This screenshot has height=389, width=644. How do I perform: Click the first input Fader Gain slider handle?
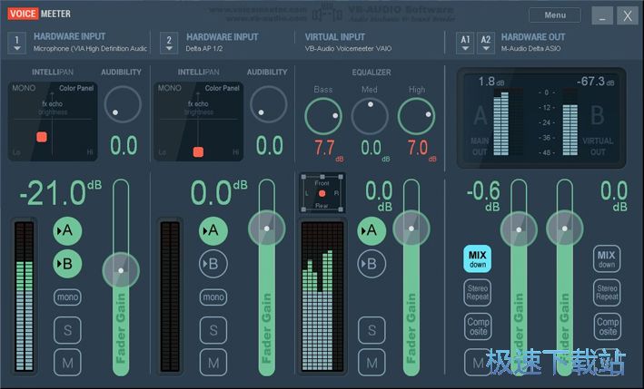(121, 268)
